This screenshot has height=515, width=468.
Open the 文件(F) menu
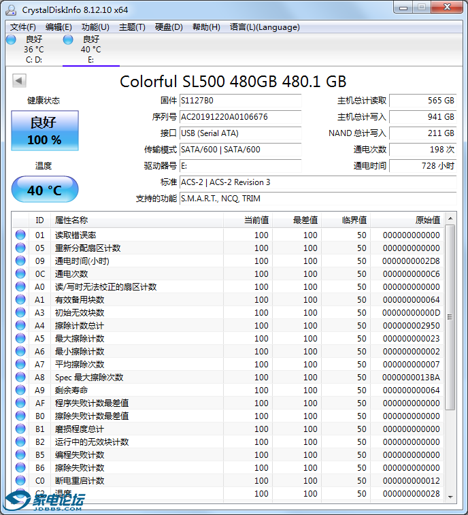coord(22,27)
